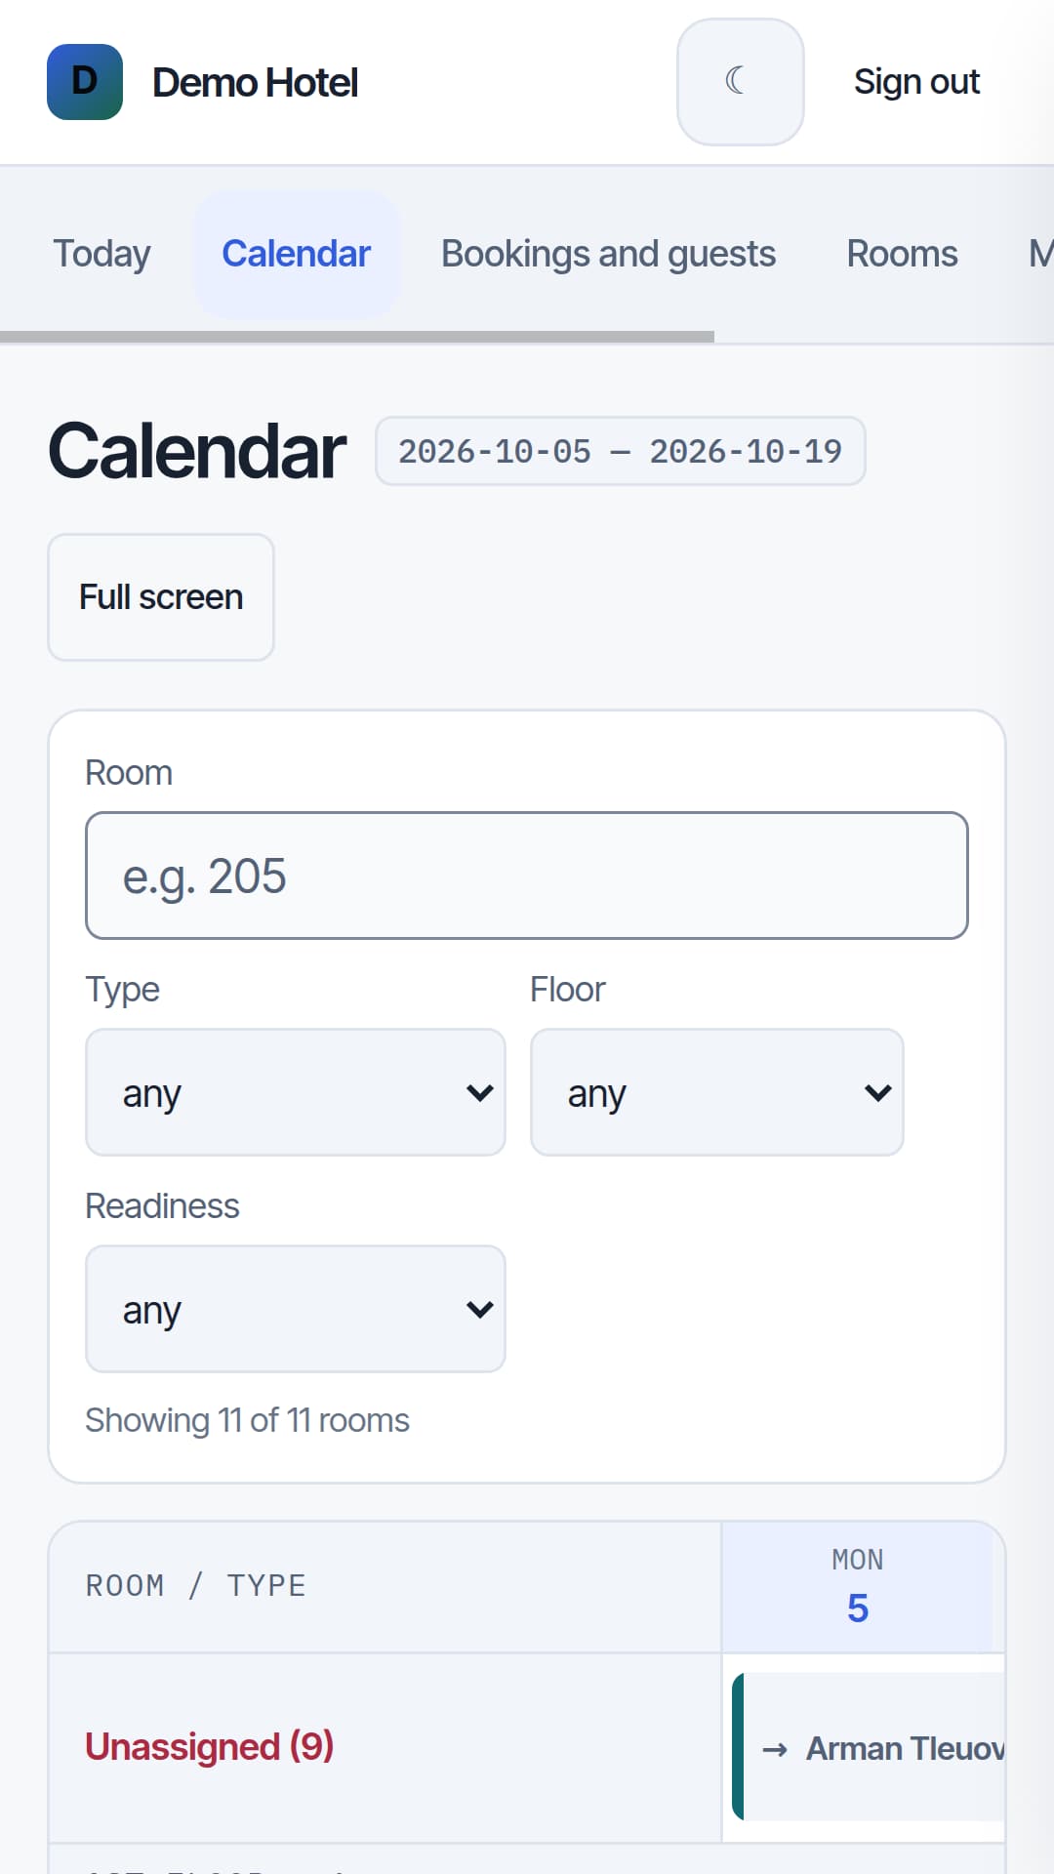Expand the Type dropdown
This screenshot has width=1054, height=1874.
(x=296, y=1092)
